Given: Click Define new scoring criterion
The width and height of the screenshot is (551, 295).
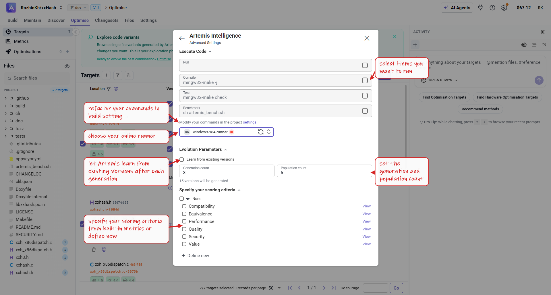Looking at the screenshot, I should [x=195, y=256].
